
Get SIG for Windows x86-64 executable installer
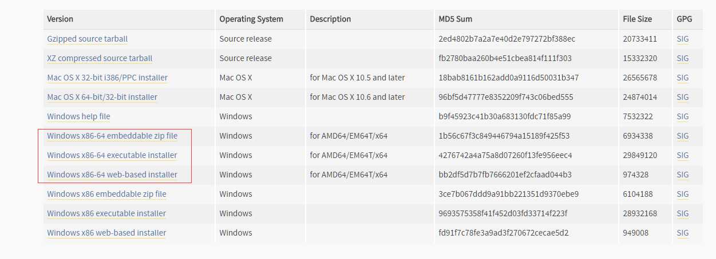683,155
